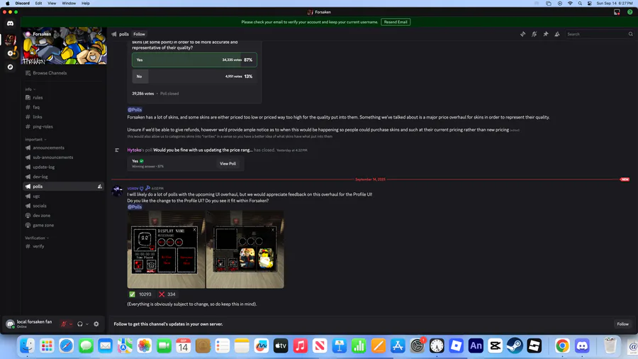Open CapCut from the Dock
Screen dimensions: 638x359
(496, 346)
